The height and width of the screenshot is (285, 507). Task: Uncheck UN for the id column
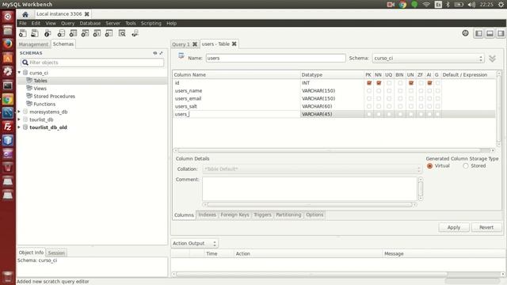click(x=411, y=83)
